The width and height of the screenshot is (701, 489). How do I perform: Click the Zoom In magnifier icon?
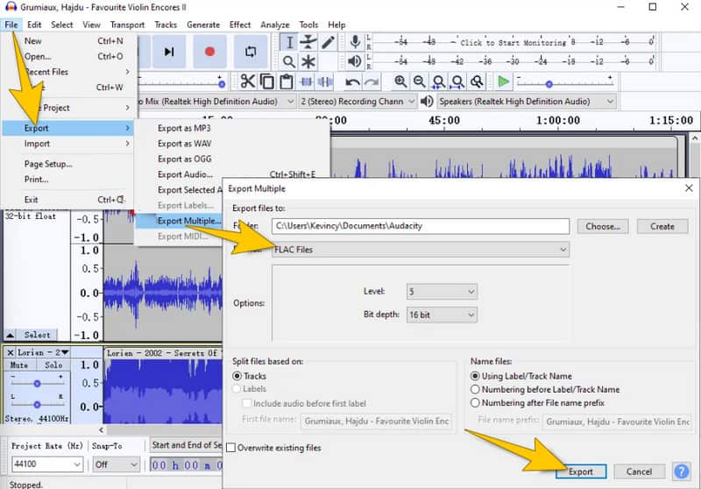coord(400,81)
